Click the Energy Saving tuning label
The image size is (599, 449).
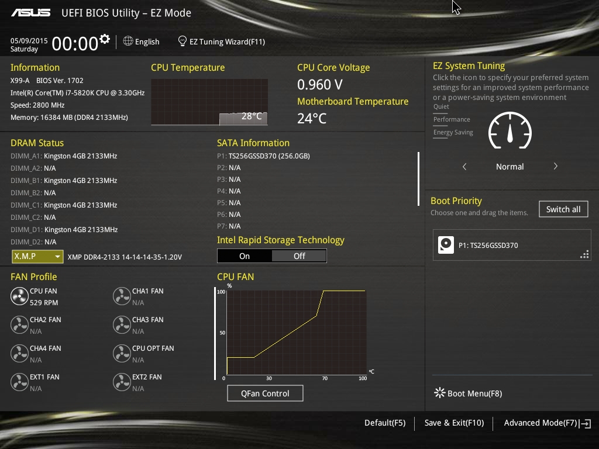[453, 133]
